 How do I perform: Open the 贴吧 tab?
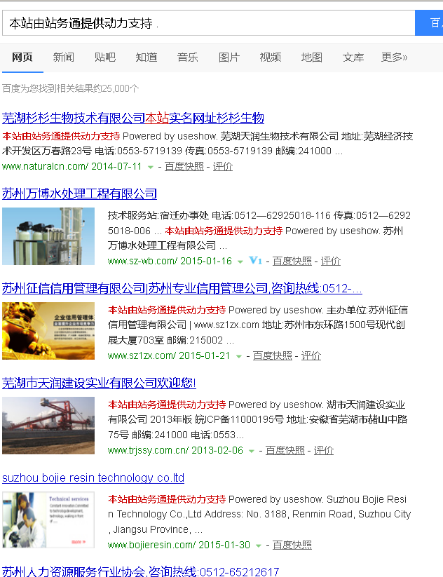point(105,57)
